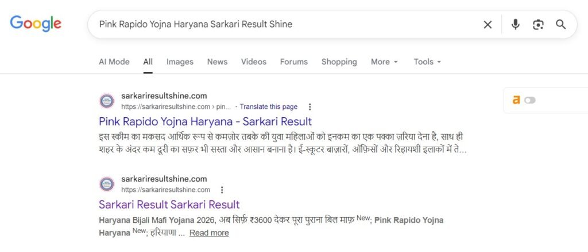Open three-dot menu for first result
The height and width of the screenshot is (252, 588).
pos(310,107)
